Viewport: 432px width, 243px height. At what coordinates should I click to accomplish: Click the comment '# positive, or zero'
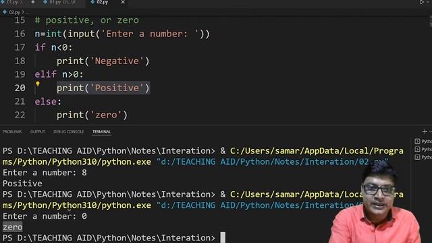pos(87,20)
